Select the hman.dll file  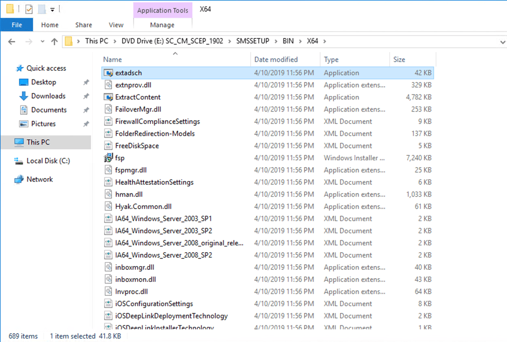pos(128,195)
